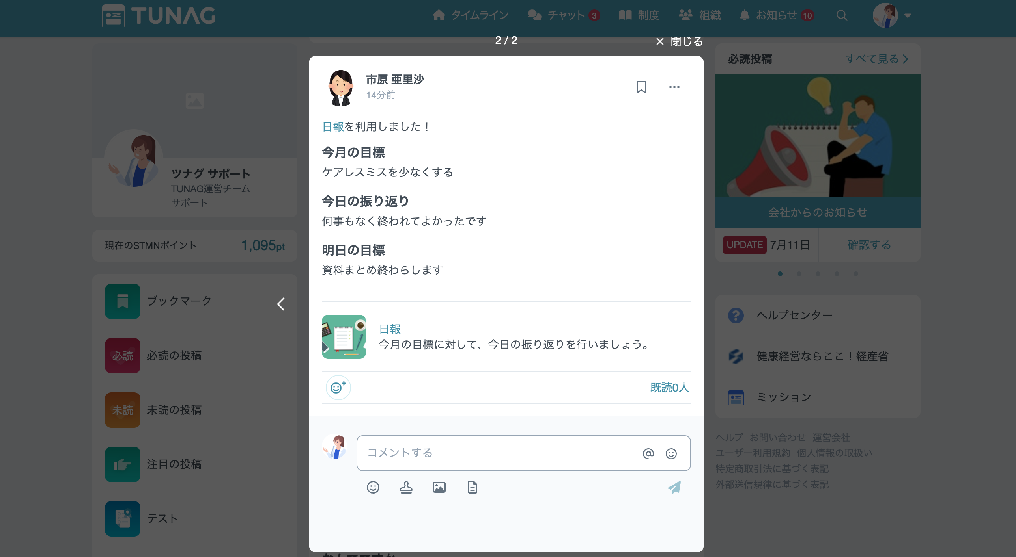Click 確認する on the notice card
The height and width of the screenshot is (557, 1016).
[x=869, y=245]
